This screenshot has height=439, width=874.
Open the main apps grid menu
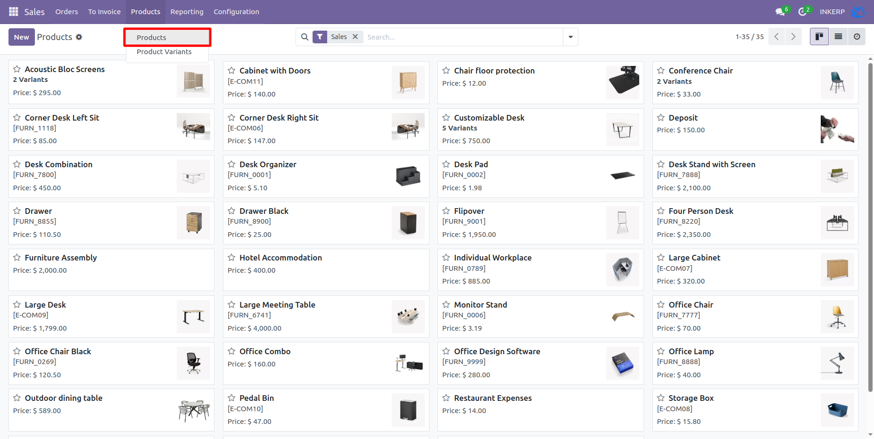pyautogui.click(x=14, y=11)
